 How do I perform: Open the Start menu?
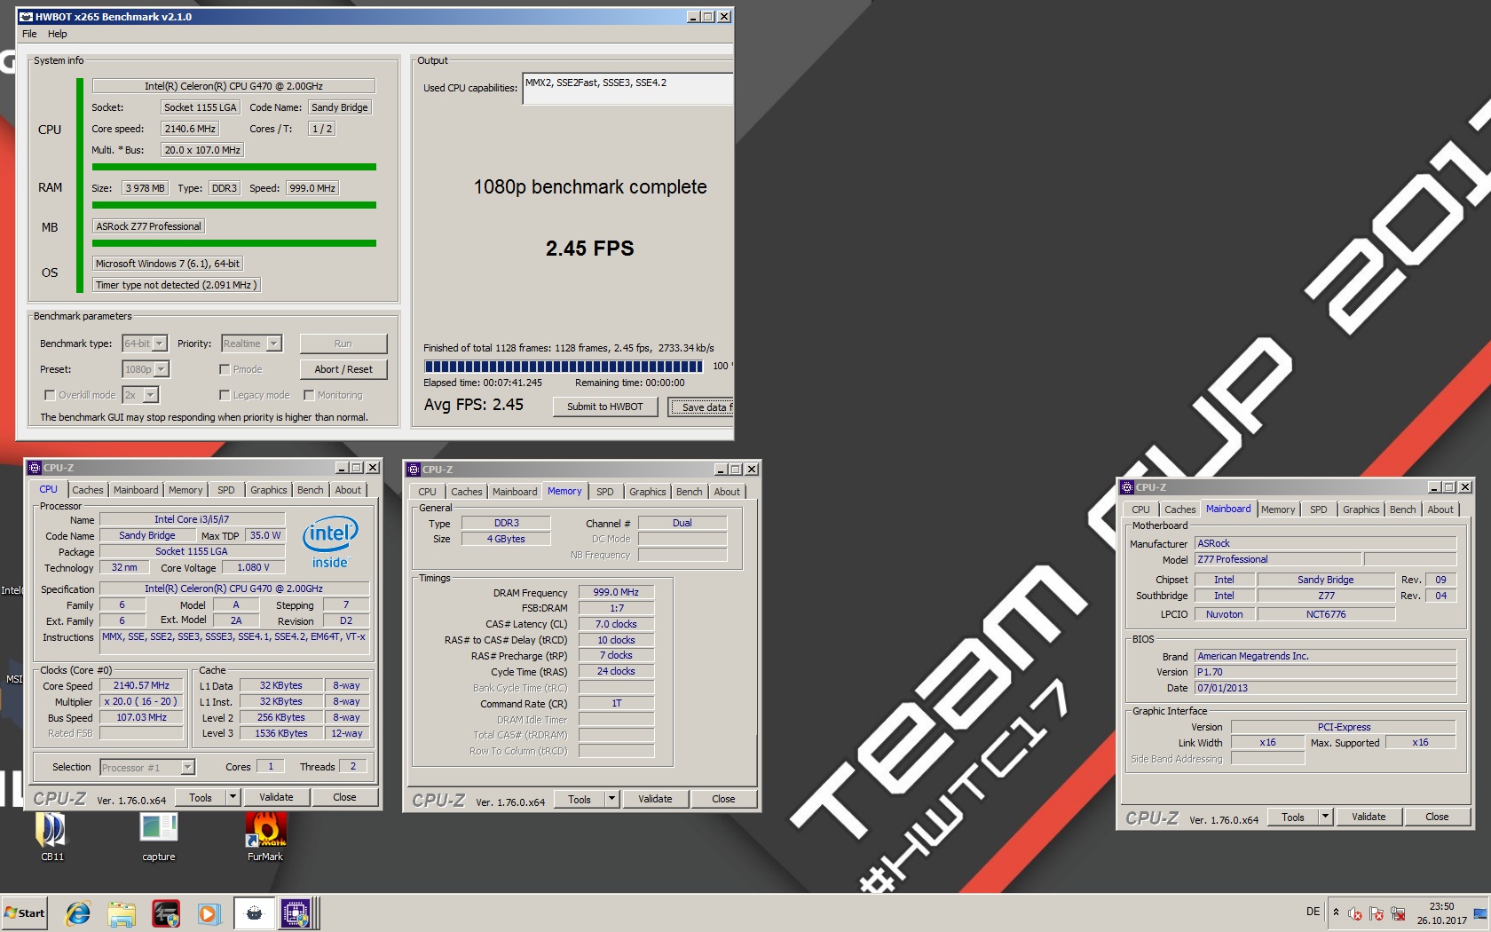(x=25, y=912)
